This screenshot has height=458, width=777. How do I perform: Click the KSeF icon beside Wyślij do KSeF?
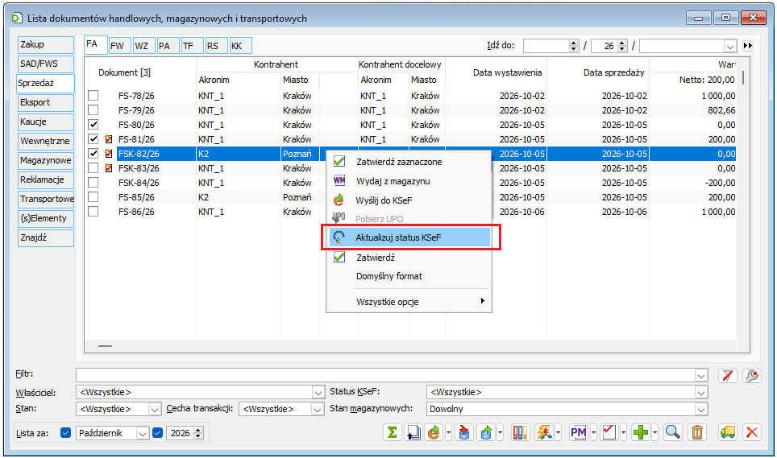339,200
